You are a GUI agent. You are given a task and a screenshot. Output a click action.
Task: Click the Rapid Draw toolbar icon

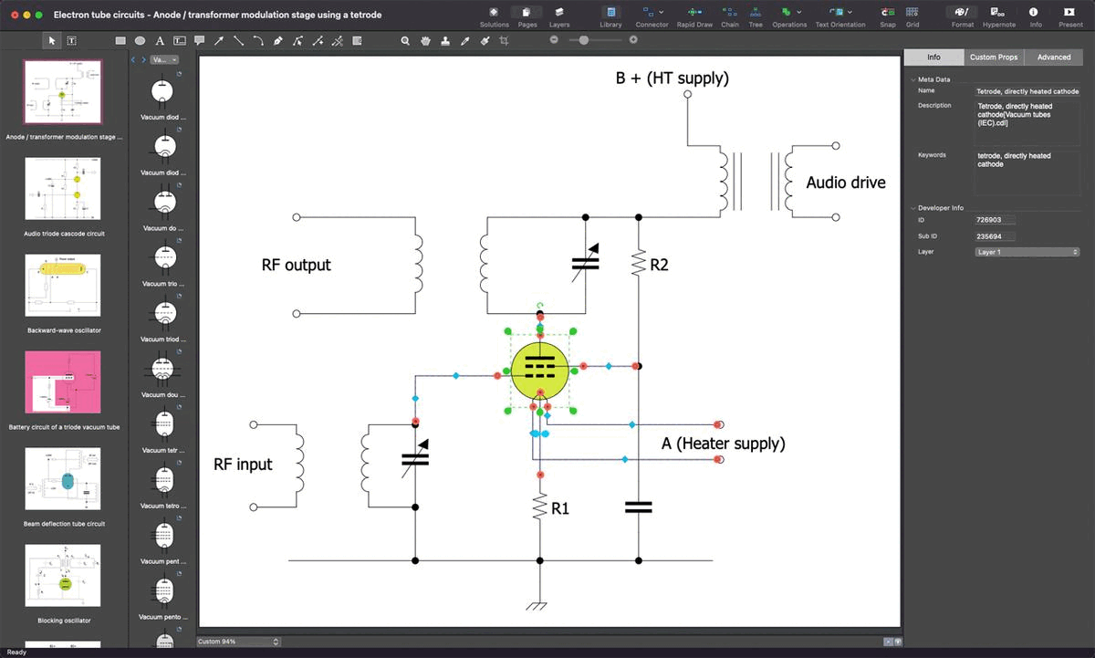click(694, 13)
